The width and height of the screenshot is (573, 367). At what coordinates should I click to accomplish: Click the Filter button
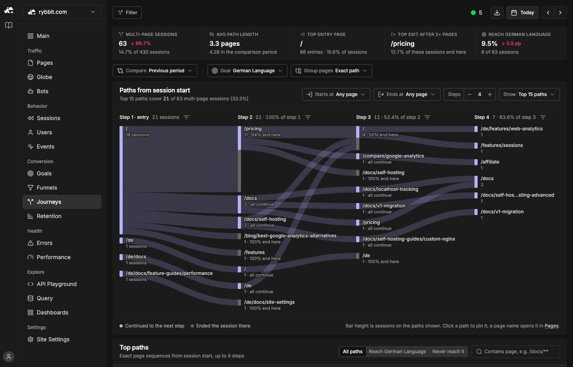pos(127,13)
